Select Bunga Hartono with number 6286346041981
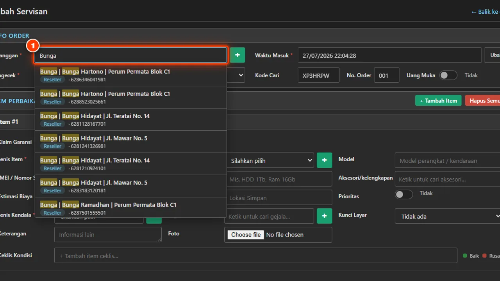This screenshot has height=281, width=500. [131, 75]
